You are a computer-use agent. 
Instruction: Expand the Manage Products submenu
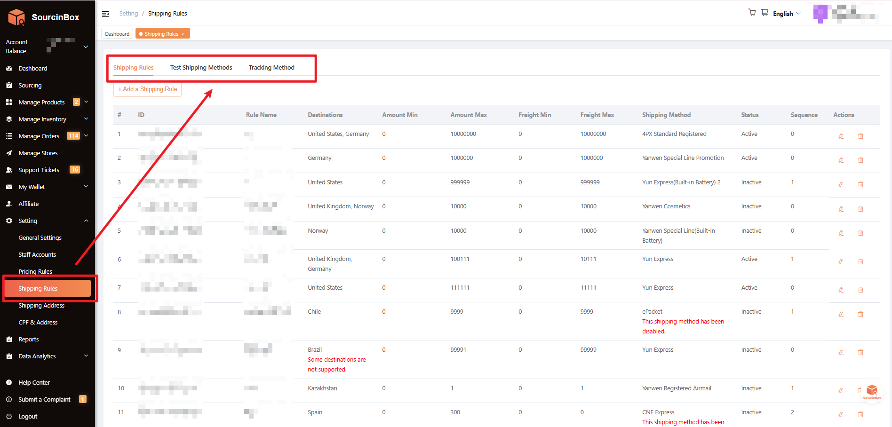pos(86,102)
